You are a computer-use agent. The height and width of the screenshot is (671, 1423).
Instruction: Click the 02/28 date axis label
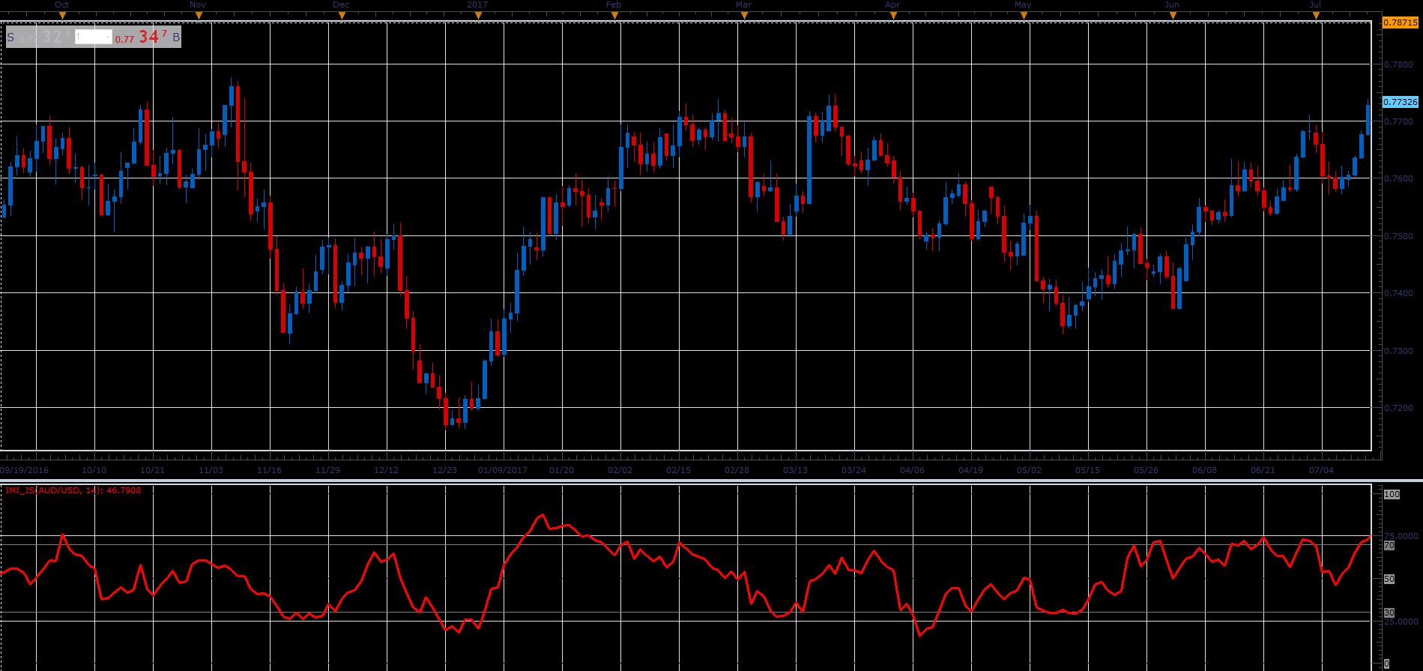click(737, 470)
